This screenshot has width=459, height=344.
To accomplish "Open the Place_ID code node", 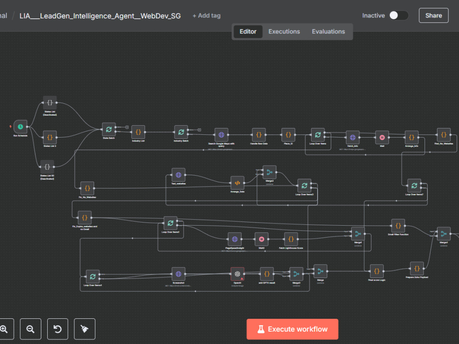I will [x=288, y=135].
